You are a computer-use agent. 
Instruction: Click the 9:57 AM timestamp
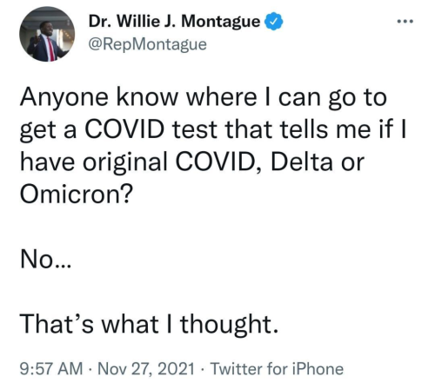51,369
